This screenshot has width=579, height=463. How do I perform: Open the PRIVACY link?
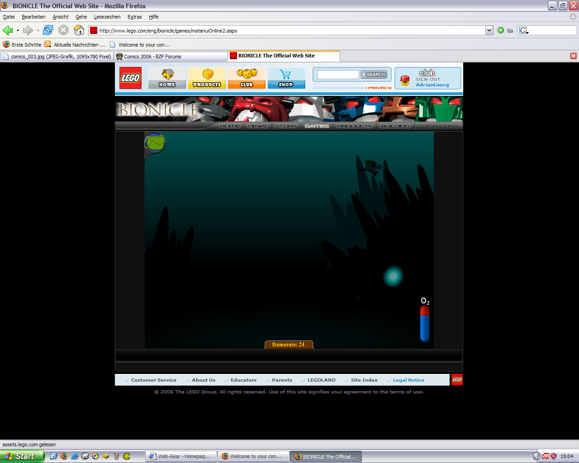coord(379,88)
